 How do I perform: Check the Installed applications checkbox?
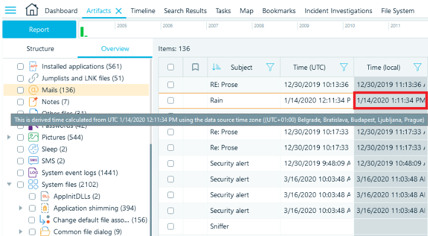pos(21,67)
